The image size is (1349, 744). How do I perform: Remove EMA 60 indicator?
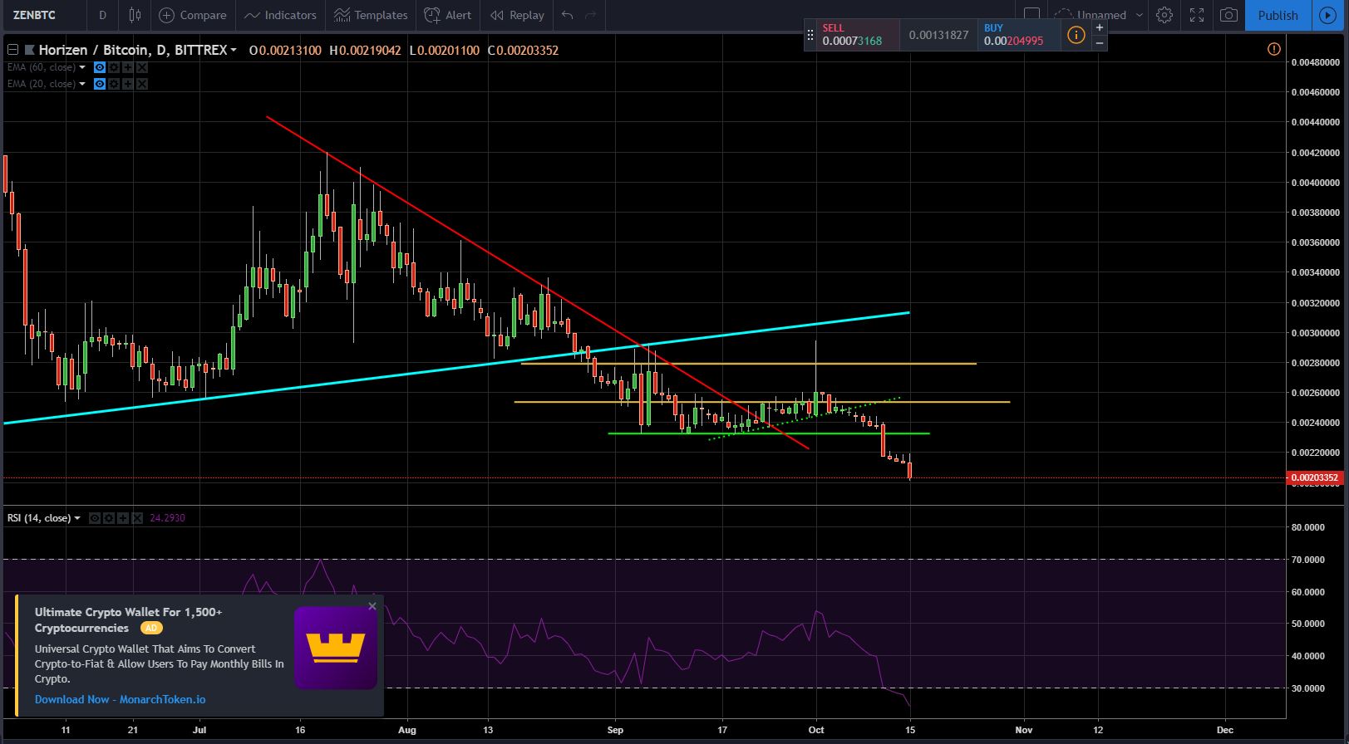(142, 67)
